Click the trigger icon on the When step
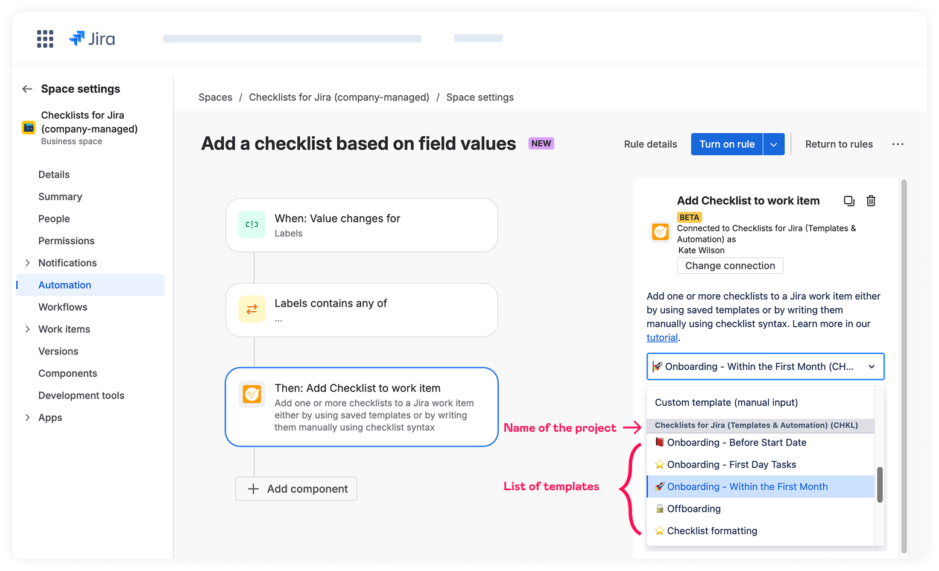Screen dimensions: 939x571 click(x=251, y=225)
